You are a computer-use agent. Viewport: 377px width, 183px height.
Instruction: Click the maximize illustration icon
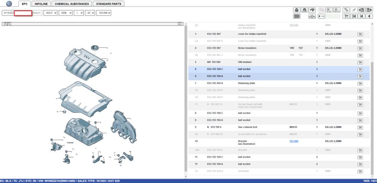click(180, 24)
